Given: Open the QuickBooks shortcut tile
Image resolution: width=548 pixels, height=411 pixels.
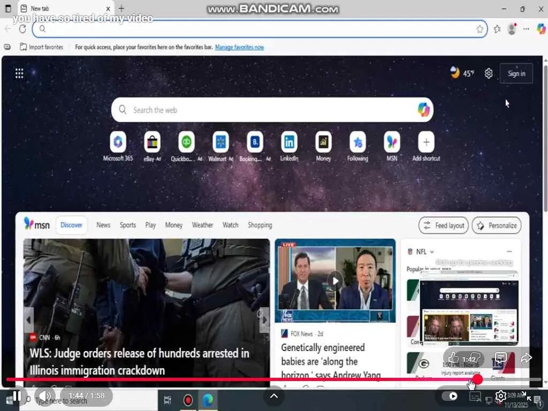Looking at the screenshot, I should [186, 142].
